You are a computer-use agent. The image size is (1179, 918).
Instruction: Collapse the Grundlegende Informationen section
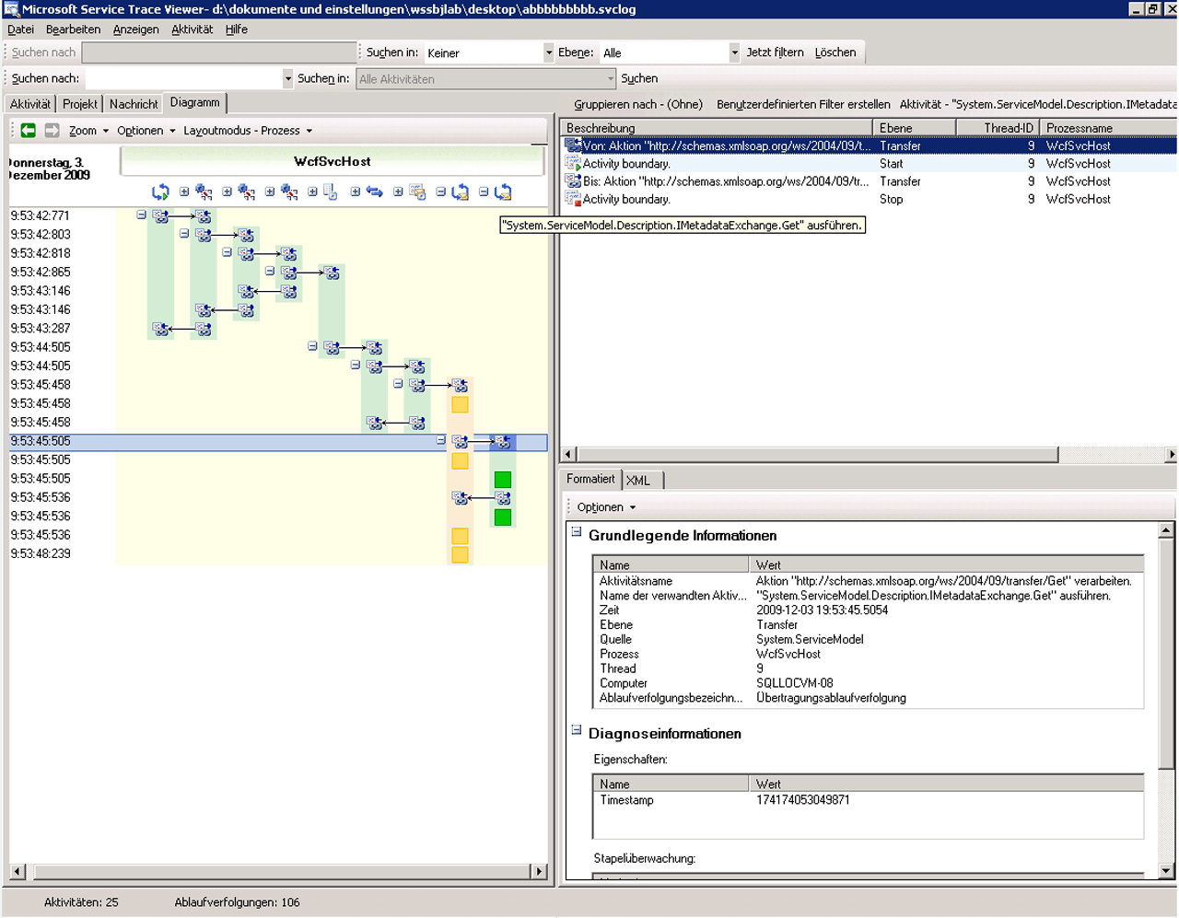click(x=577, y=532)
